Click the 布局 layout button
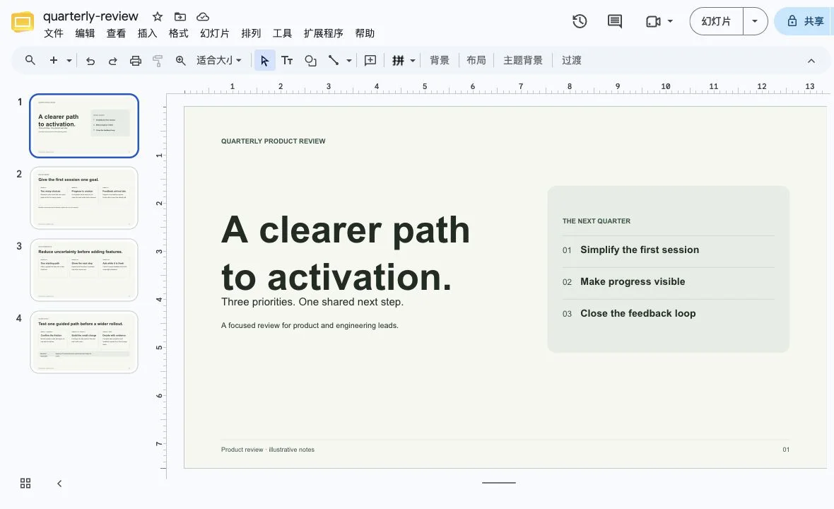Screen dimensions: 834x509 click(x=476, y=61)
